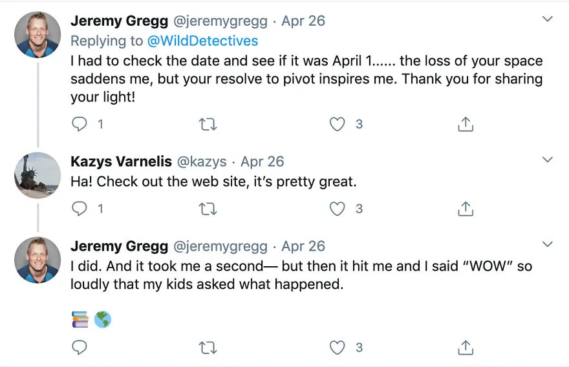This screenshot has width=569, height=367.
Task: Retweet Jeremy Gregg's April 1 tweet
Action: point(208,125)
